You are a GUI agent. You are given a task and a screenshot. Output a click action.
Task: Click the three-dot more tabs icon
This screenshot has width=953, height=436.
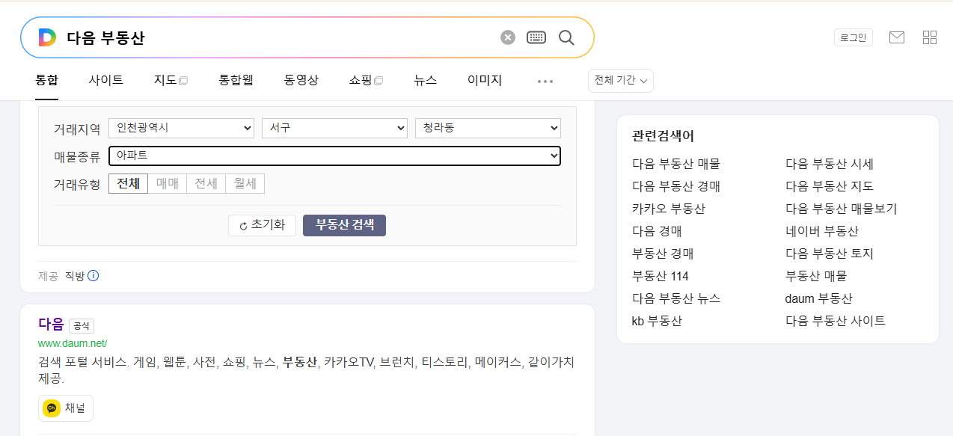point(545,81)
